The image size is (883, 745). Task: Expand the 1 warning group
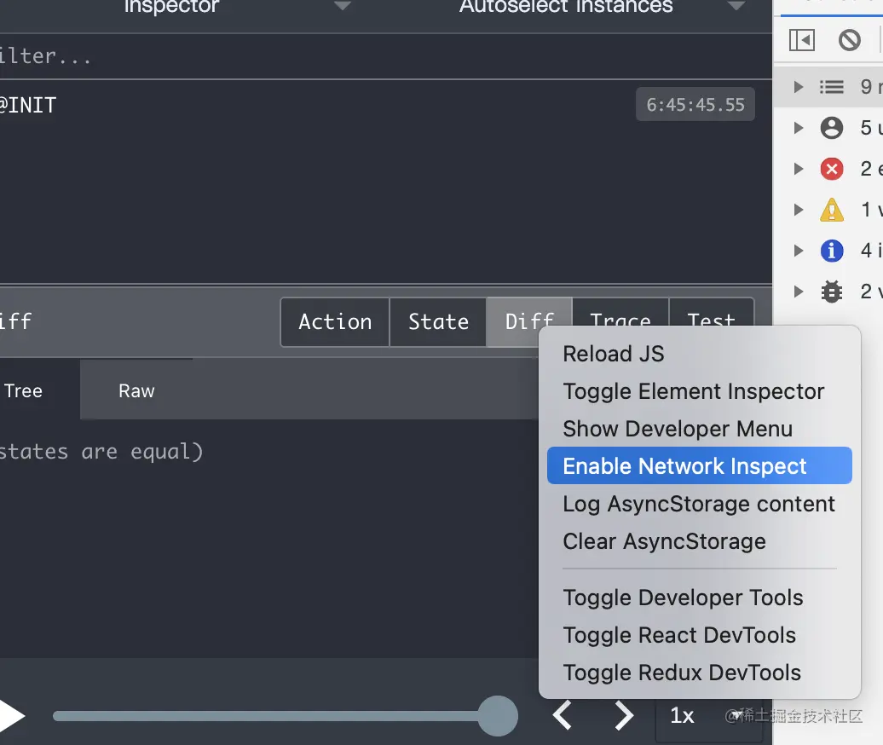click(798, 210)
